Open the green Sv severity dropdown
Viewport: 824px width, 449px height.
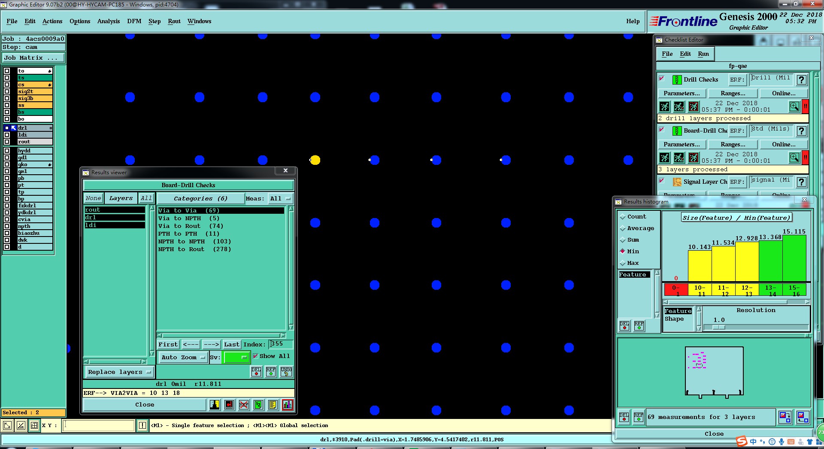click(x=236, y=358)
